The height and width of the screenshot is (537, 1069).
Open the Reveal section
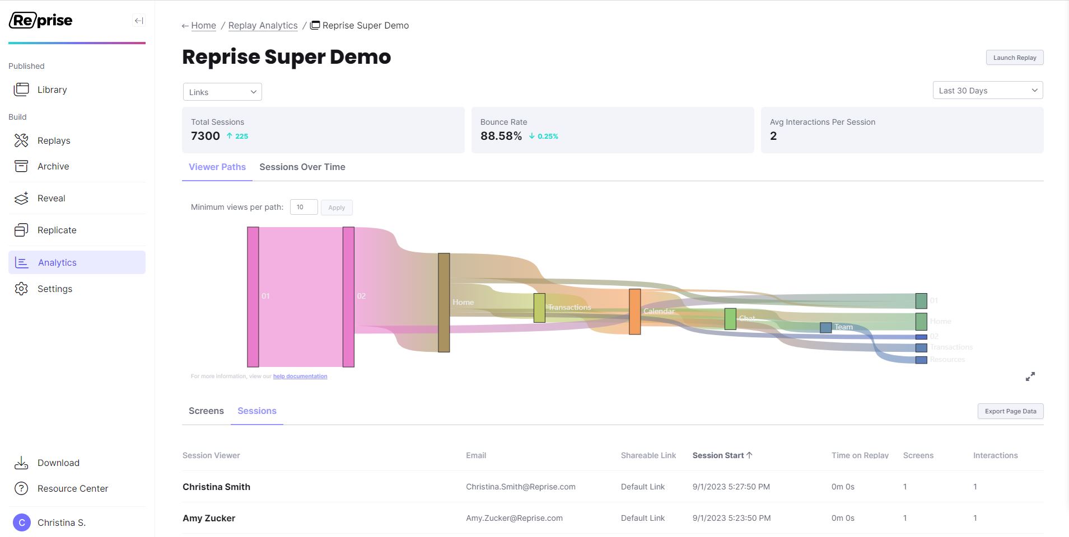(x=77, y=198)
